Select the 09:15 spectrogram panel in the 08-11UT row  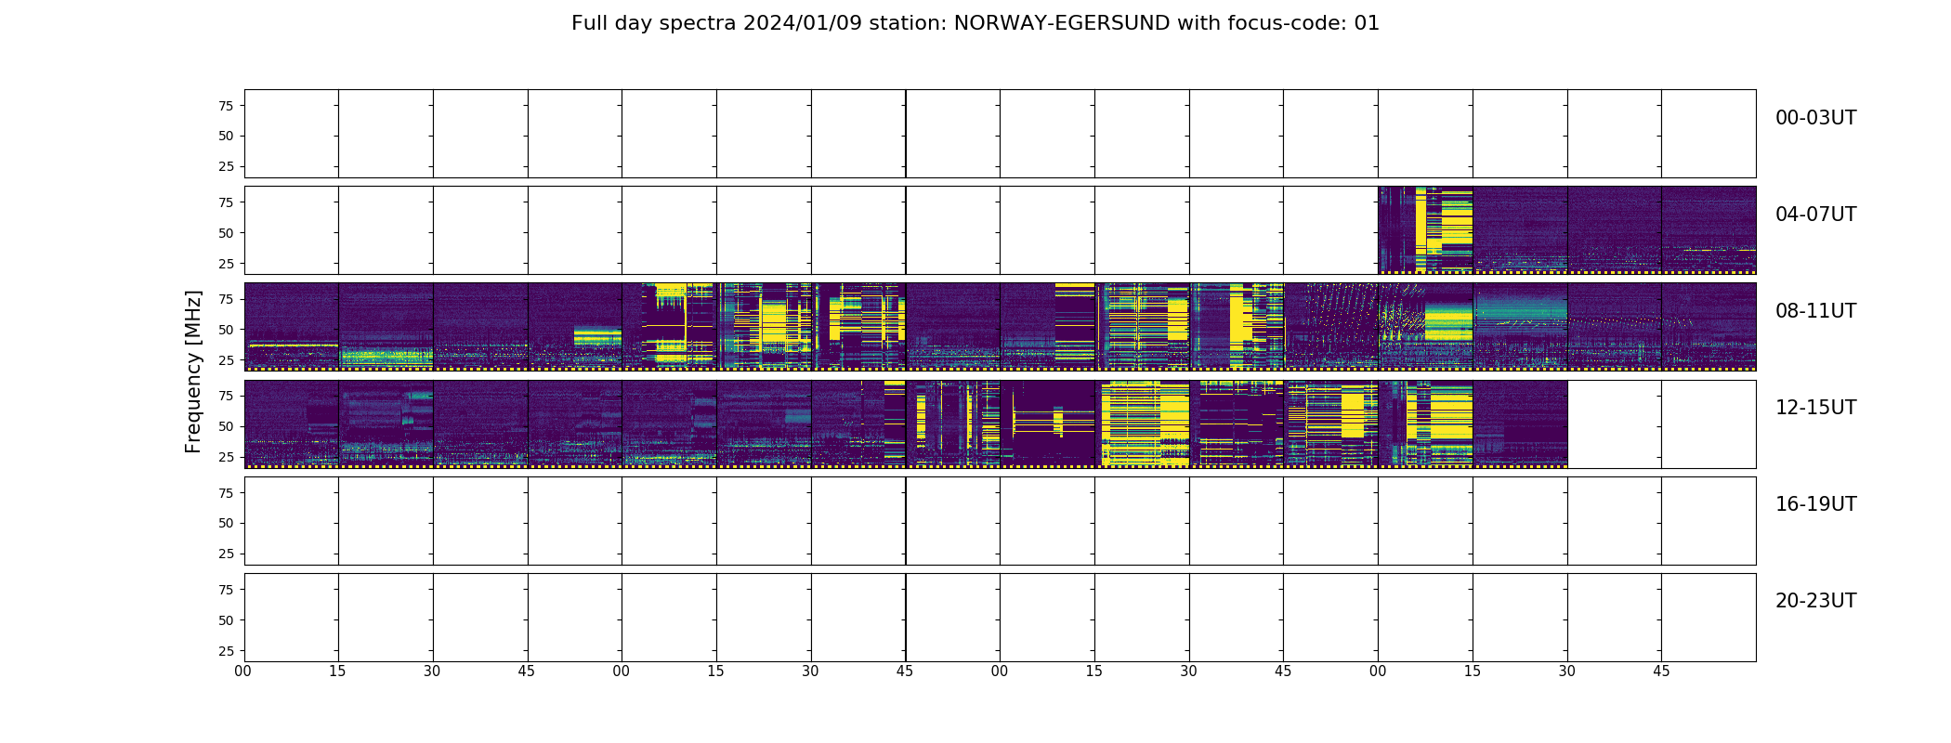coord(764,327)
